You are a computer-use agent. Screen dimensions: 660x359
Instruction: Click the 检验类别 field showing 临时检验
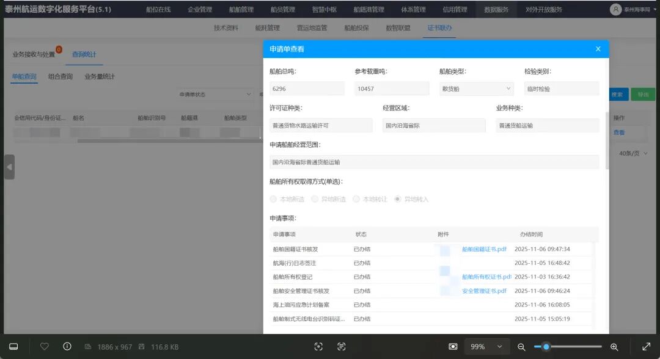click(x=562, y=89)
